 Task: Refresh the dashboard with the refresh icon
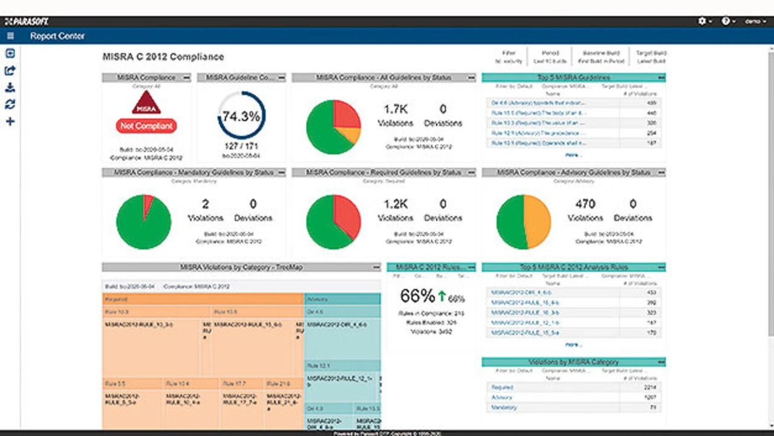[10, 105]
